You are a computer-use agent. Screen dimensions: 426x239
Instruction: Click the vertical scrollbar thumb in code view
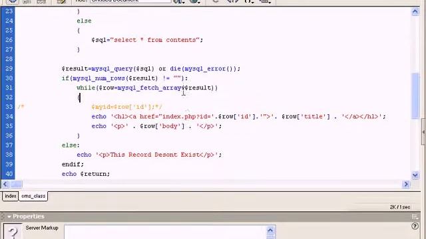click(415, 96)
